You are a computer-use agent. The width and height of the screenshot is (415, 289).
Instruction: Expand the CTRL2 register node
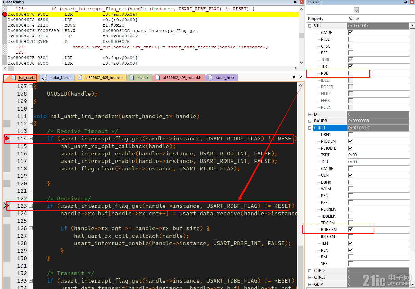click(x=310, y=271)
